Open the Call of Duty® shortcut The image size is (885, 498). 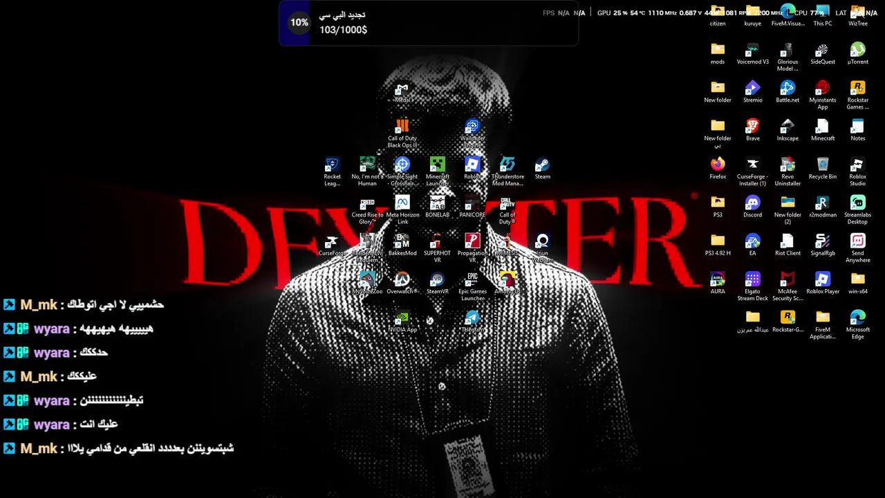click(507, 210)
